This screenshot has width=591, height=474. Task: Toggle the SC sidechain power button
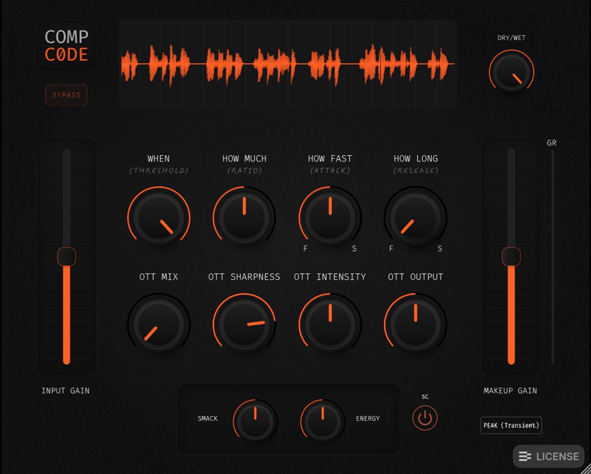(425, 418)
